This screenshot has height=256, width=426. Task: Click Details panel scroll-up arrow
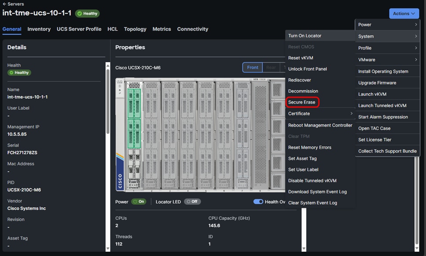tap(108, 65)
